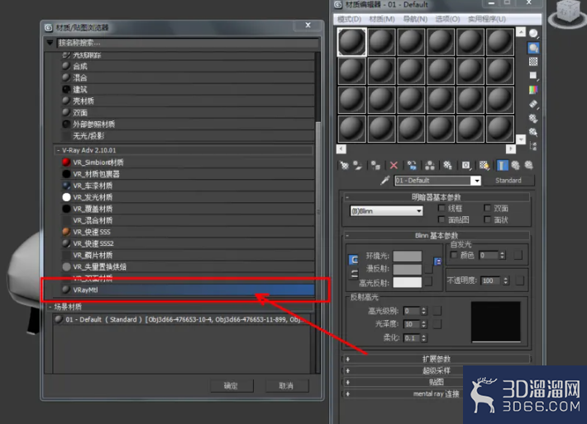Select first material sample slot
The image size is (587, 424).
[352, 42]
